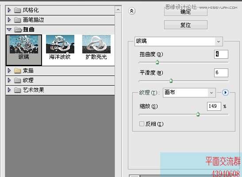Expand the 画笔描边 brush strokes category
This screenshot has width=242, height=177.
[9, 20]
